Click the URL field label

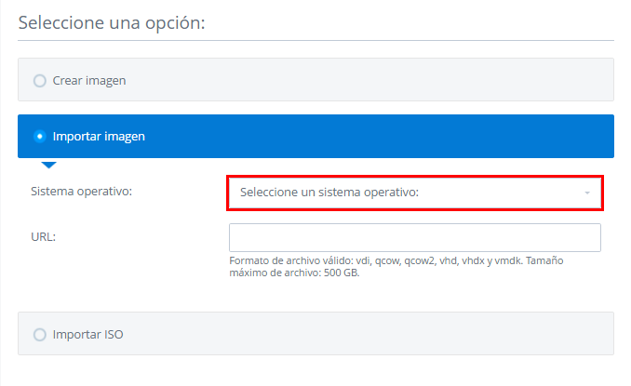click(x=44, y=237)
